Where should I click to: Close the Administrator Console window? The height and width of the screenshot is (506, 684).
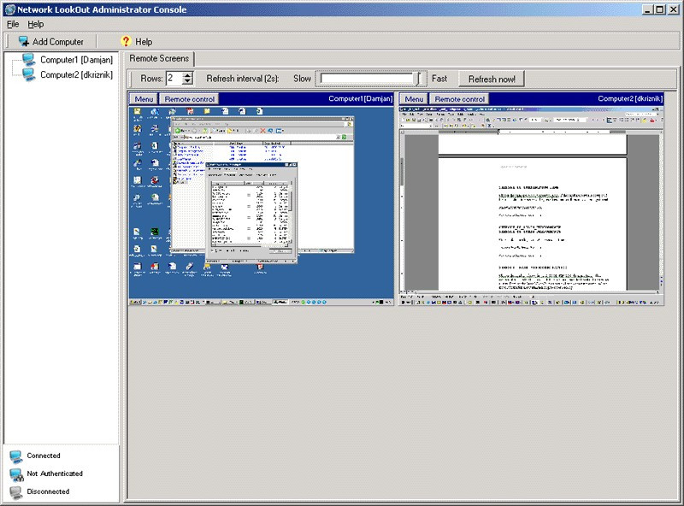coord(673,9)
